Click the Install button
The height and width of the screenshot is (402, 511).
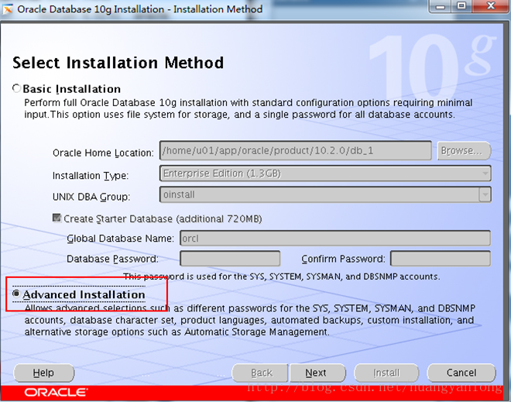point(386,373)
